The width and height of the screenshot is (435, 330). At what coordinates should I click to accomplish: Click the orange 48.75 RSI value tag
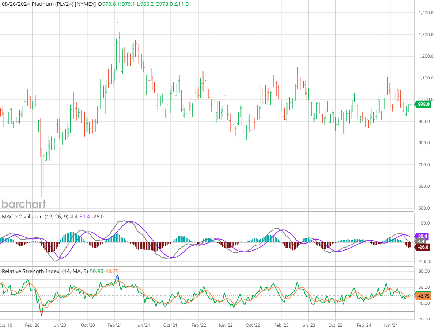point(423,296)
